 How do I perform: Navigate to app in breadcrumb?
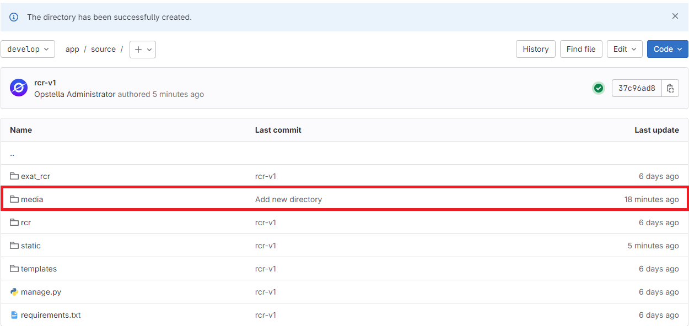click(x=72, y=49)
